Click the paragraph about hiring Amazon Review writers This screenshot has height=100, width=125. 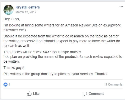tap(62, 28)
